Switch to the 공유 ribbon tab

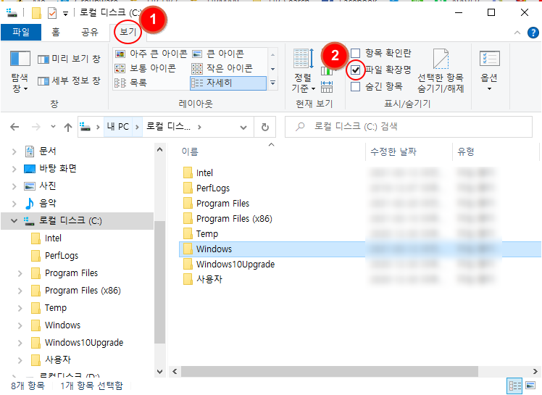[90, 32]
